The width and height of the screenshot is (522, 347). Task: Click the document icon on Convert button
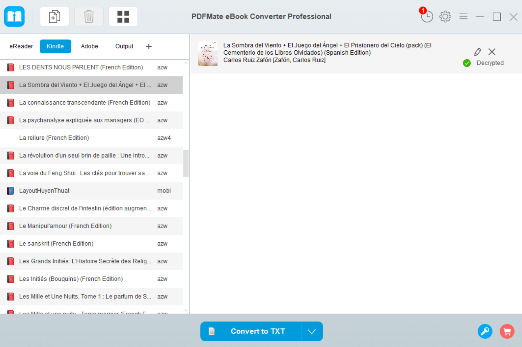pyautogui.click(x=212, y=331)
